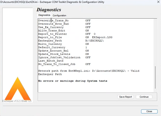
Task: Click the Update_Account_Bal line
Action: 63,51
